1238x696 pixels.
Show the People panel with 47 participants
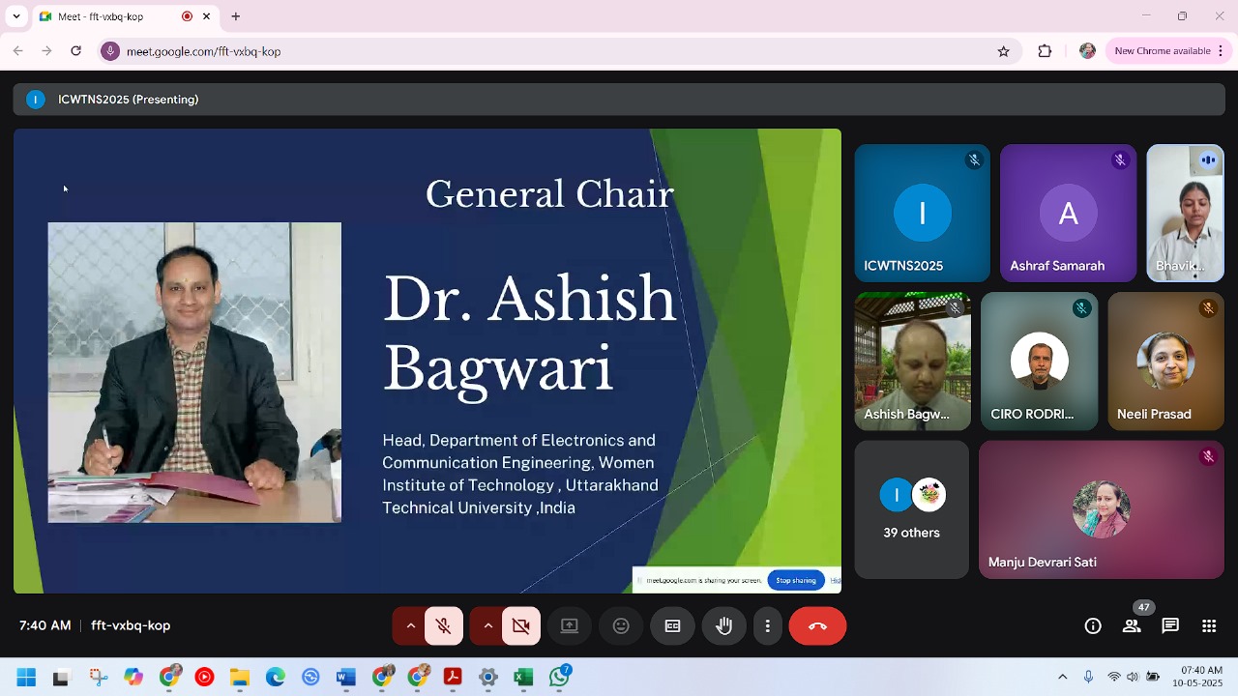(x=1132, y=626)
